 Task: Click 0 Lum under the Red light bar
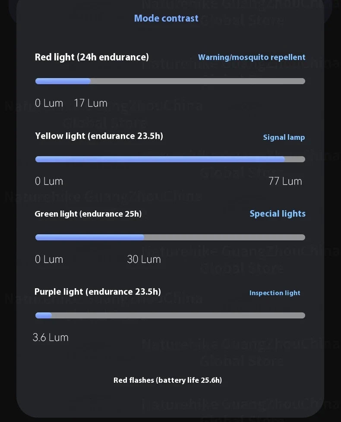[x=49, y=103]
